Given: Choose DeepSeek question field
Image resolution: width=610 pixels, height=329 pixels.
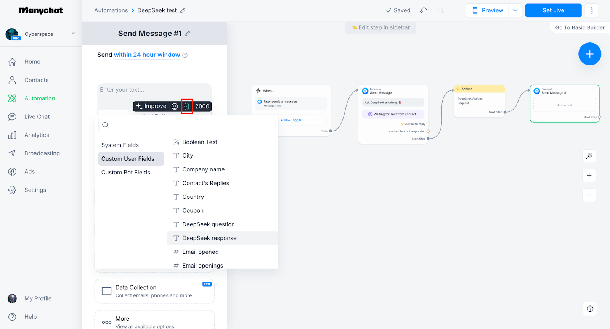Looking at the screenshot, I should click(x=223, y=224).
